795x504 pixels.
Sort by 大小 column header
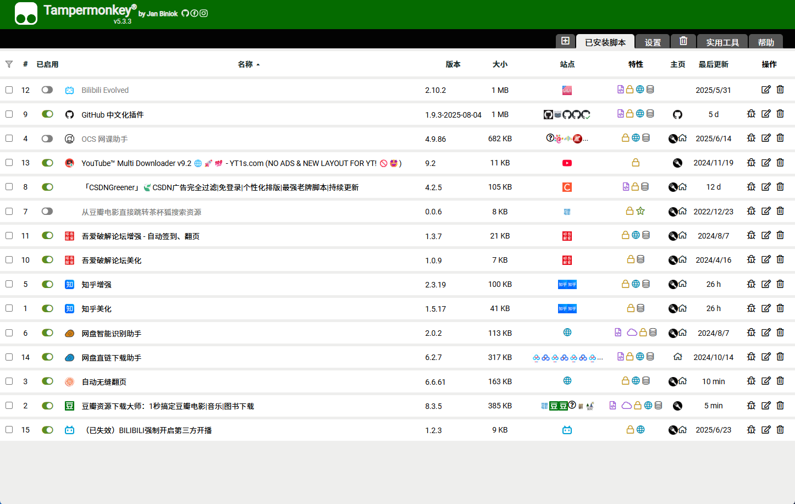pyautogui.click(x=500, y=64)
